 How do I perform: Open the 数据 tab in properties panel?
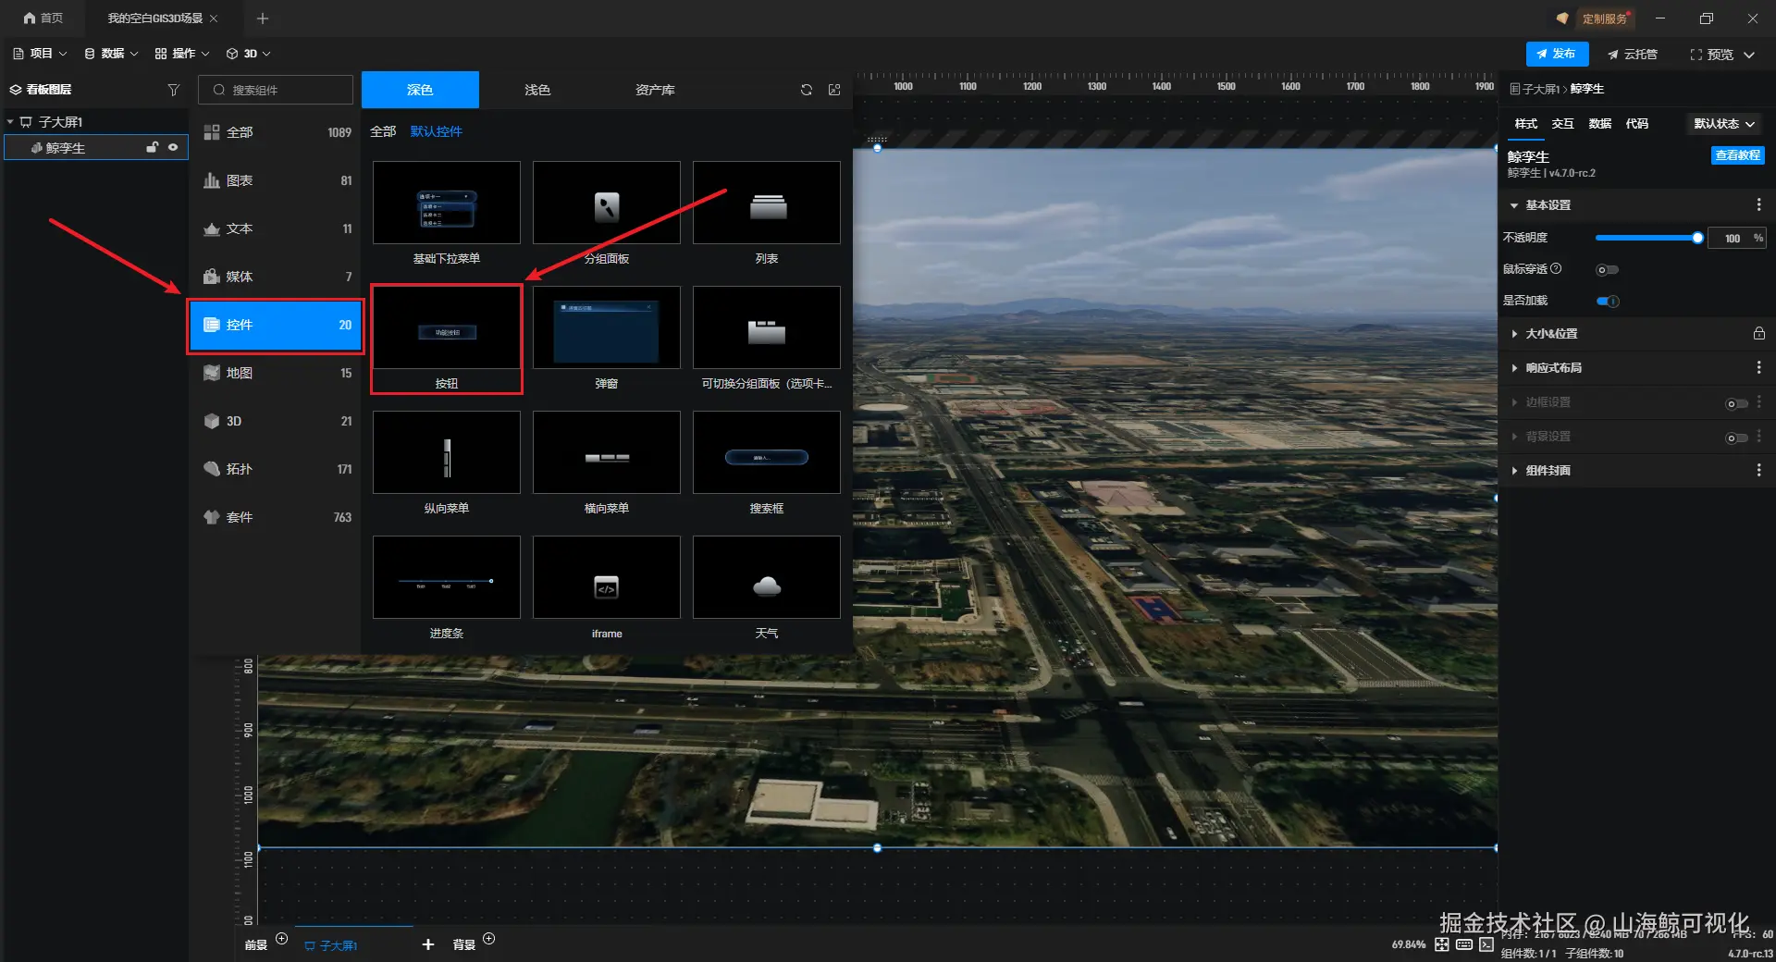(x=1599, y=124)
